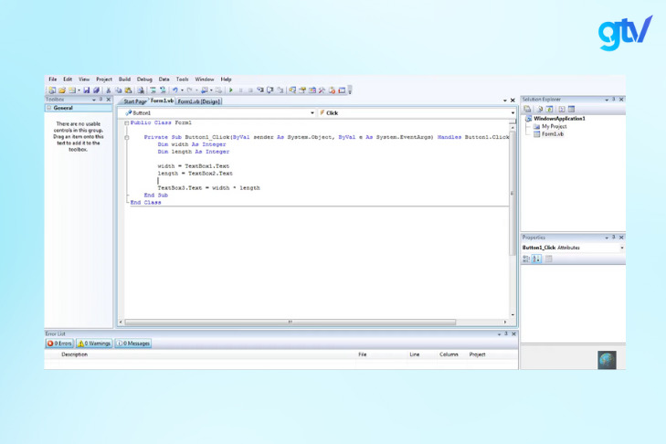666x444 pixels.
Task: Click Show All Files icon in Solution Explorer
Action: 539,110
